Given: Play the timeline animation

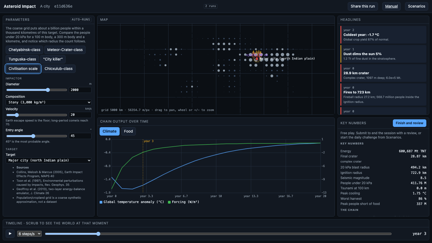Looking at the screenshot, I should click(x=10, y=234).
